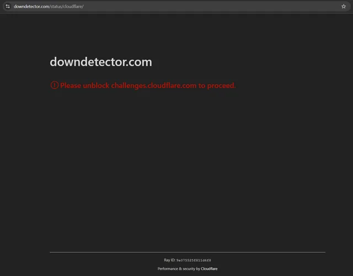Open the site information icon in address bar
Viewport: 353px width, 276px height.
click(x=8, y=6)
